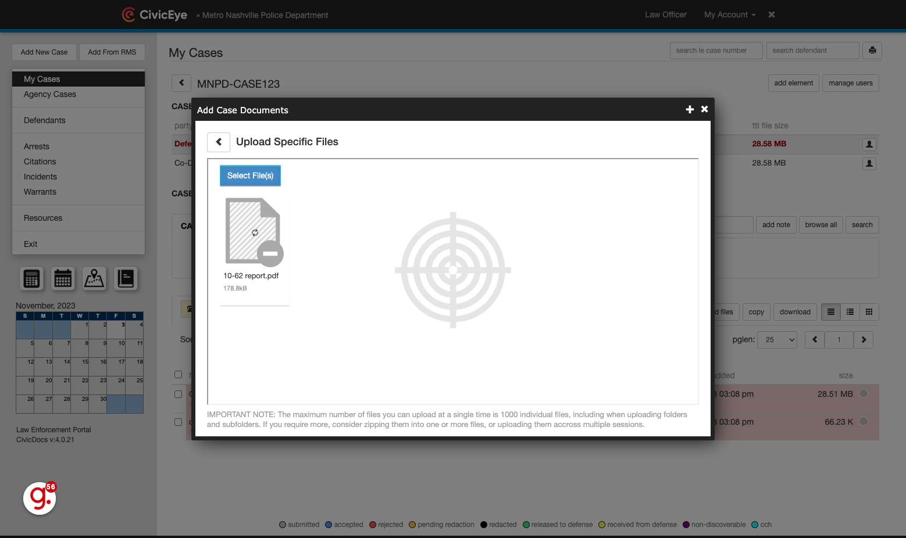Click the Law Officer header link
The image size is (906, 538).
[666, 15]
